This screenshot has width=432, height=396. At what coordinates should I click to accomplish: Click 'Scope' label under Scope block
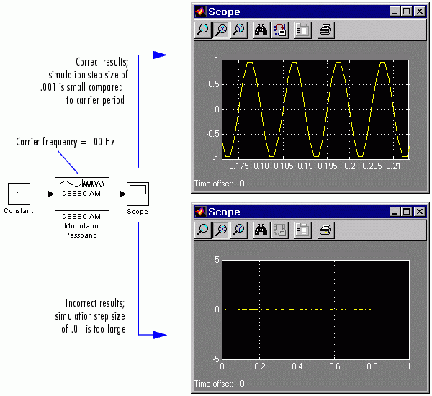138,212
